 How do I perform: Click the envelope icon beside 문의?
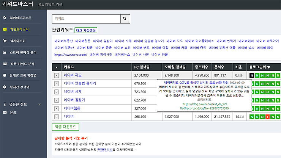click(x=5, y=113)
